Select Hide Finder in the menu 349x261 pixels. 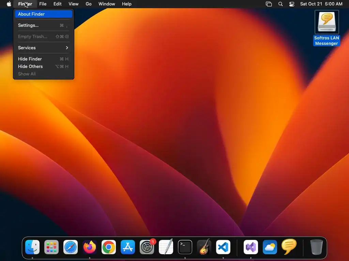[x=44, y=59]
